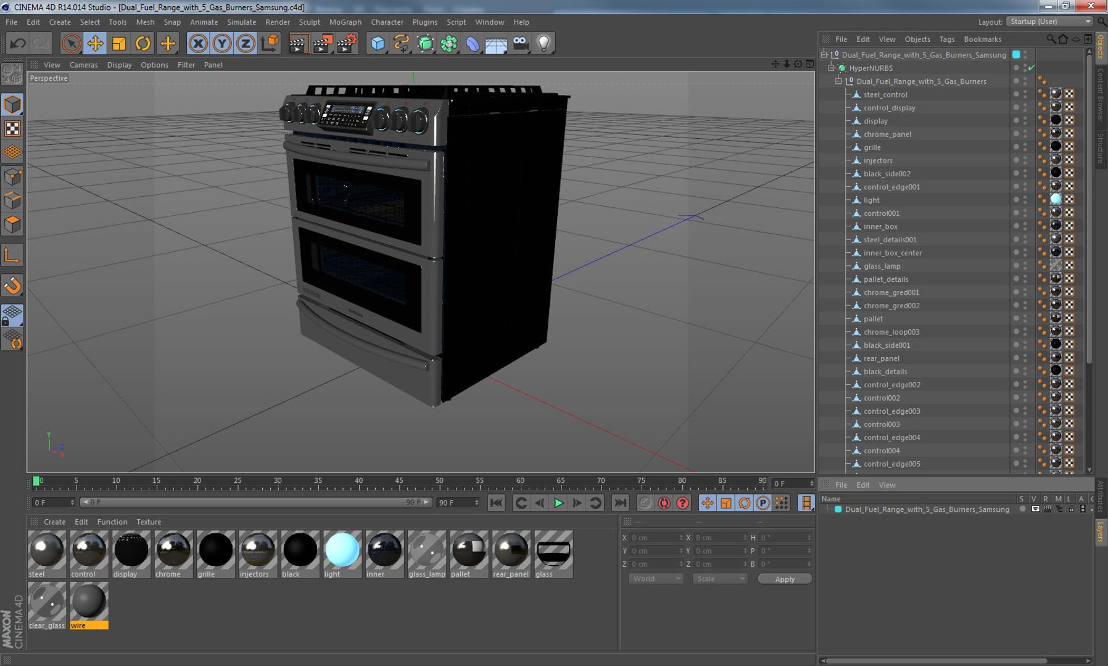Enable the Snap magnet icon

pos(12,285)
